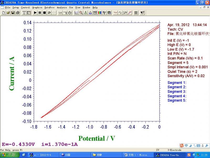
Task: Switch to '文档 1 - Micros...' taskbar window
Action: coord(138,155)
